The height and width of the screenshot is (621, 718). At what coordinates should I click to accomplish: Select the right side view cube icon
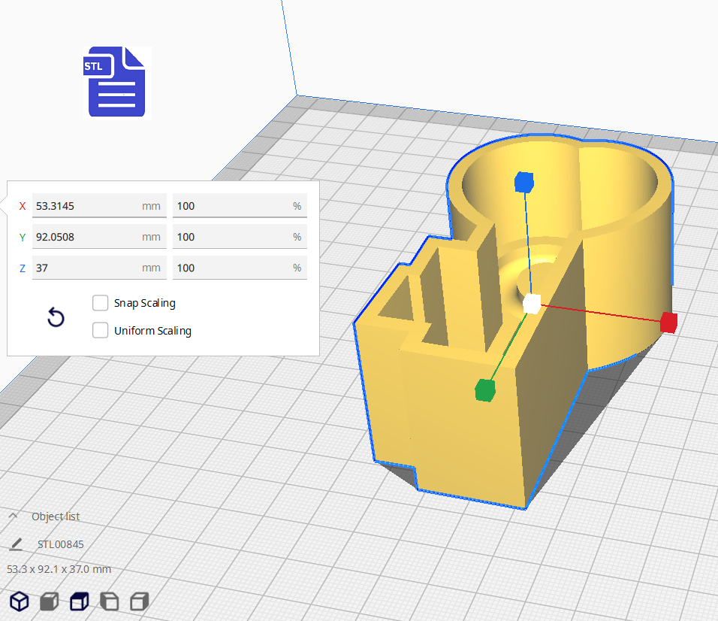[138, 601]
